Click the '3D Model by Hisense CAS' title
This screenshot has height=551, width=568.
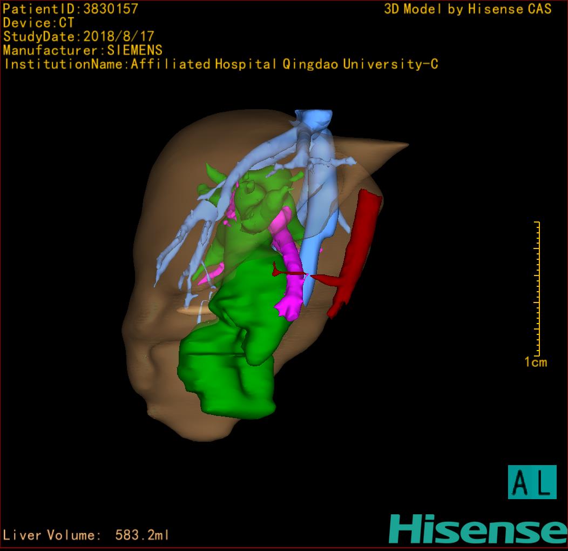tap(468, 9)
